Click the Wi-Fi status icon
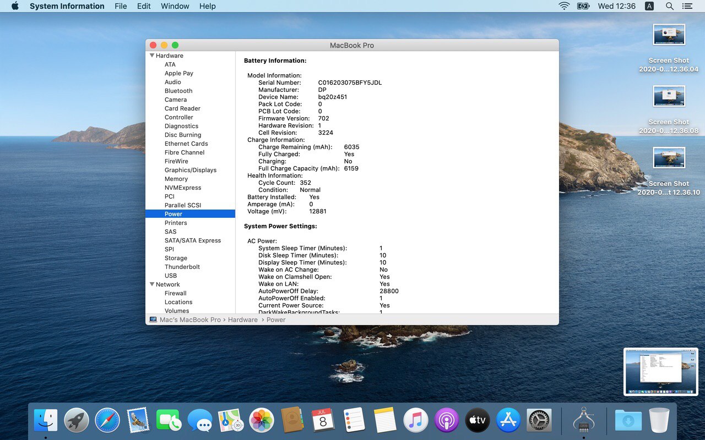Screen dimensions: 705x440 tap(564, 6)
